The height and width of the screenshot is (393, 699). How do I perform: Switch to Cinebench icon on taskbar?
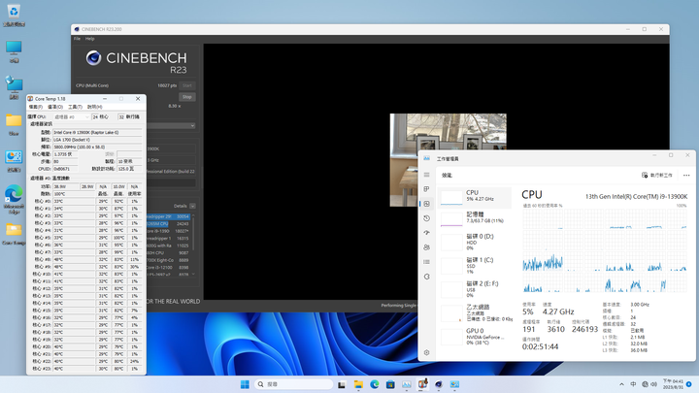[439, 384]
